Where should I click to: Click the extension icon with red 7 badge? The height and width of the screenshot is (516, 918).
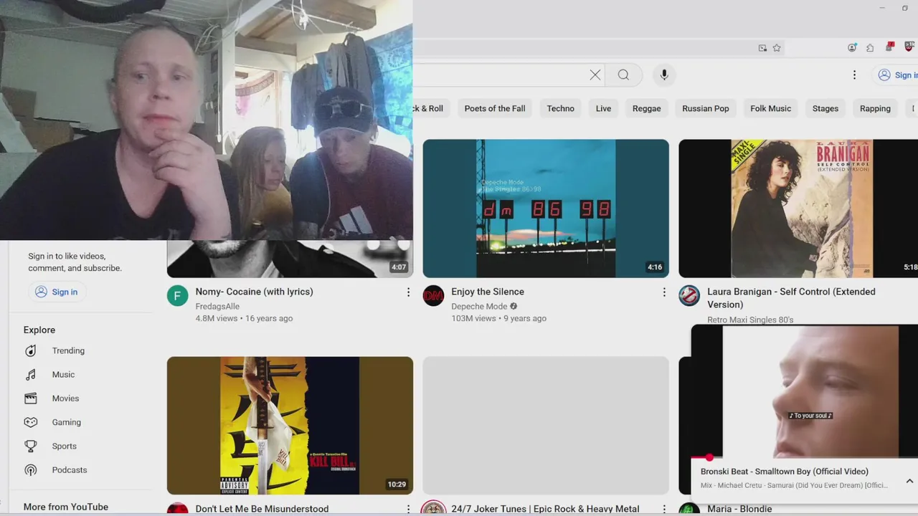pos(890,47)
